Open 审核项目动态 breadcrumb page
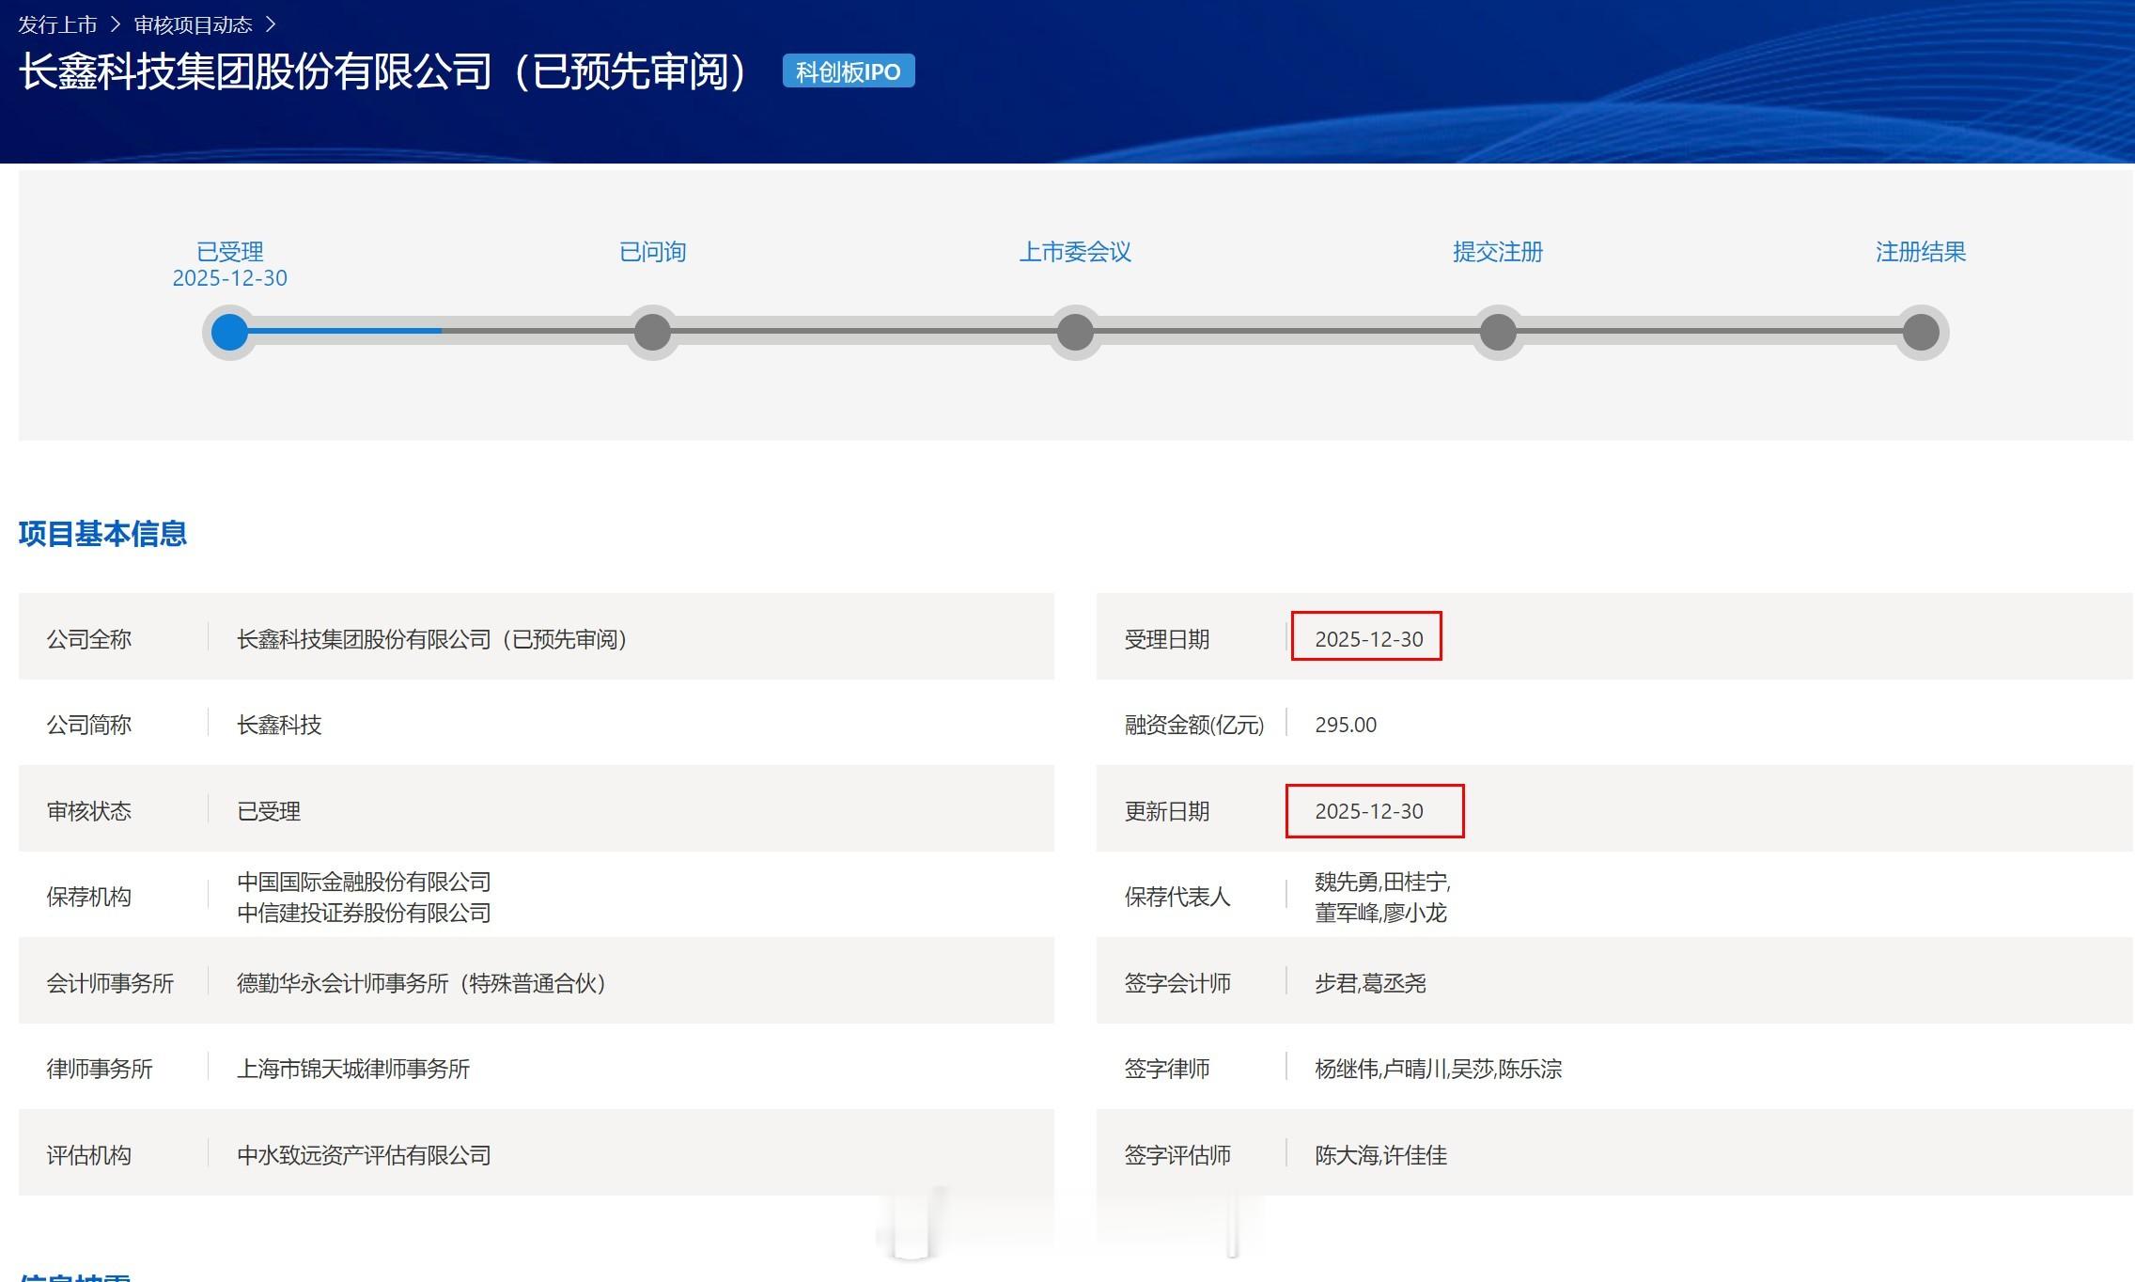The height and width of the screenshot is (1282, 2135). (195, 24)
